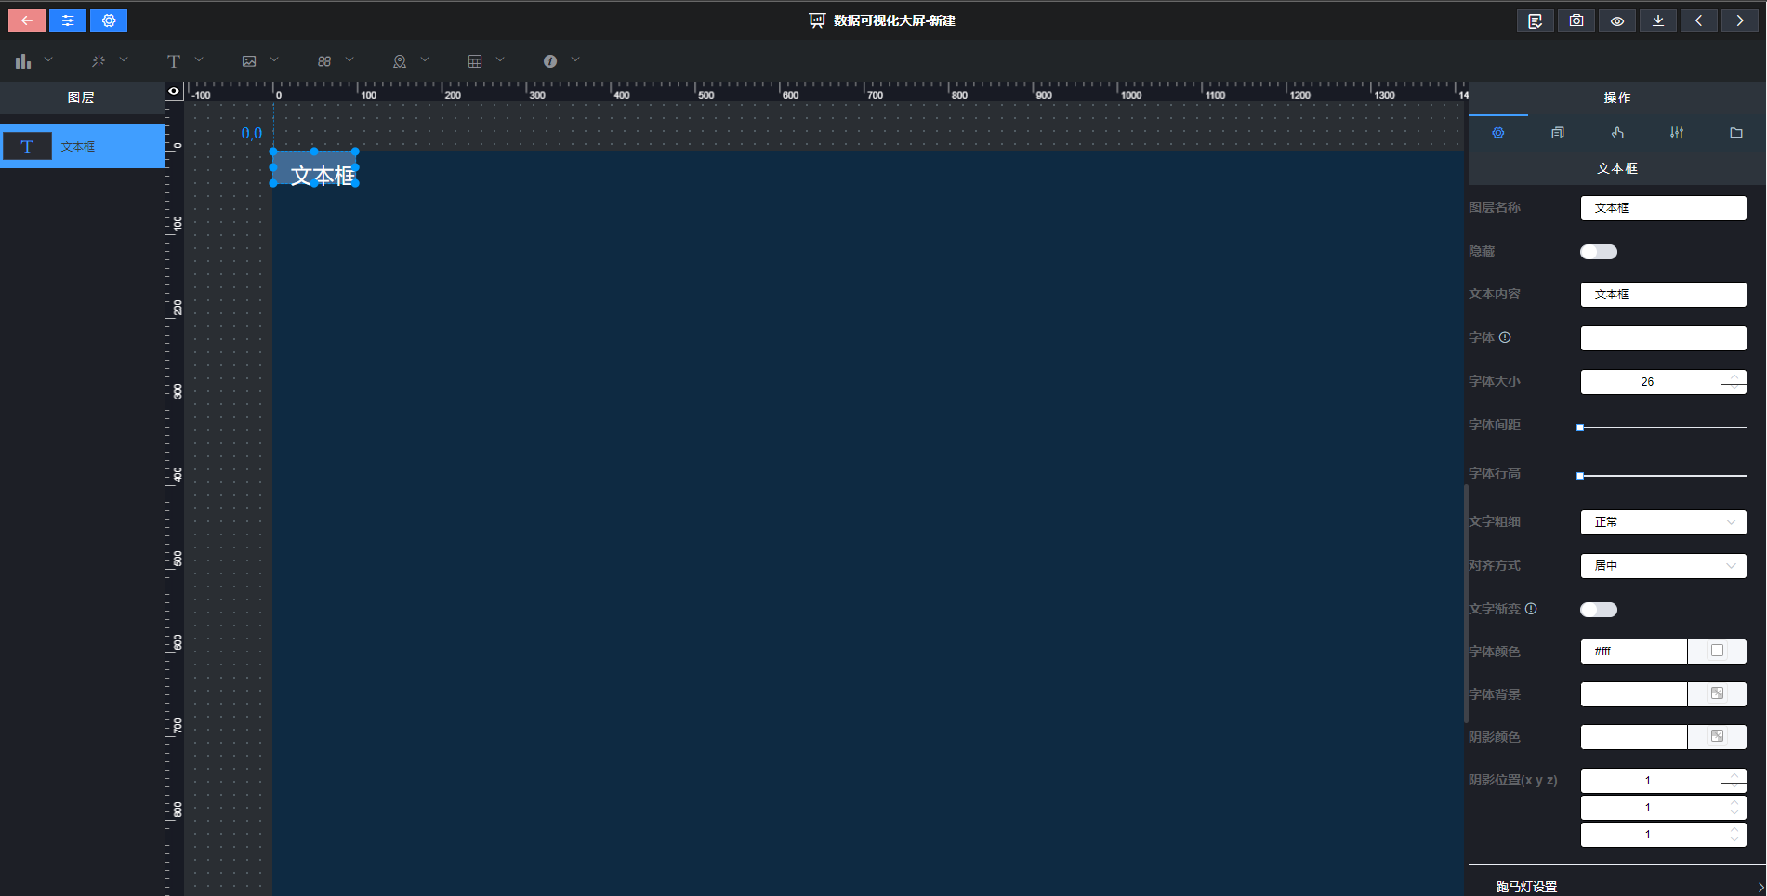1767x896 pixels.
Task: Increase the second 阴影位置 value stepper
Action: pyautogui.click(x=1734, y=802)
